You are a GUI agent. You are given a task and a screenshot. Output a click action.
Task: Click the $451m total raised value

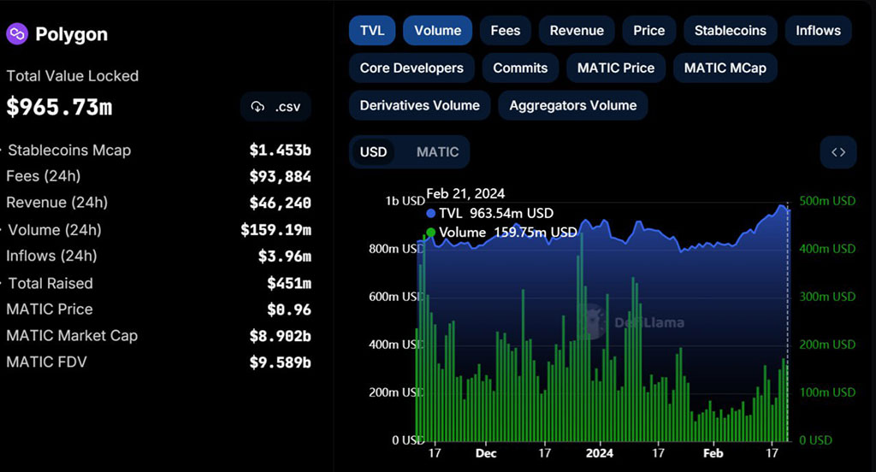coord(289,283)
